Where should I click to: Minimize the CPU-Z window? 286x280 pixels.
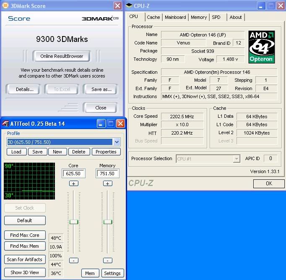tap(261, 6)
